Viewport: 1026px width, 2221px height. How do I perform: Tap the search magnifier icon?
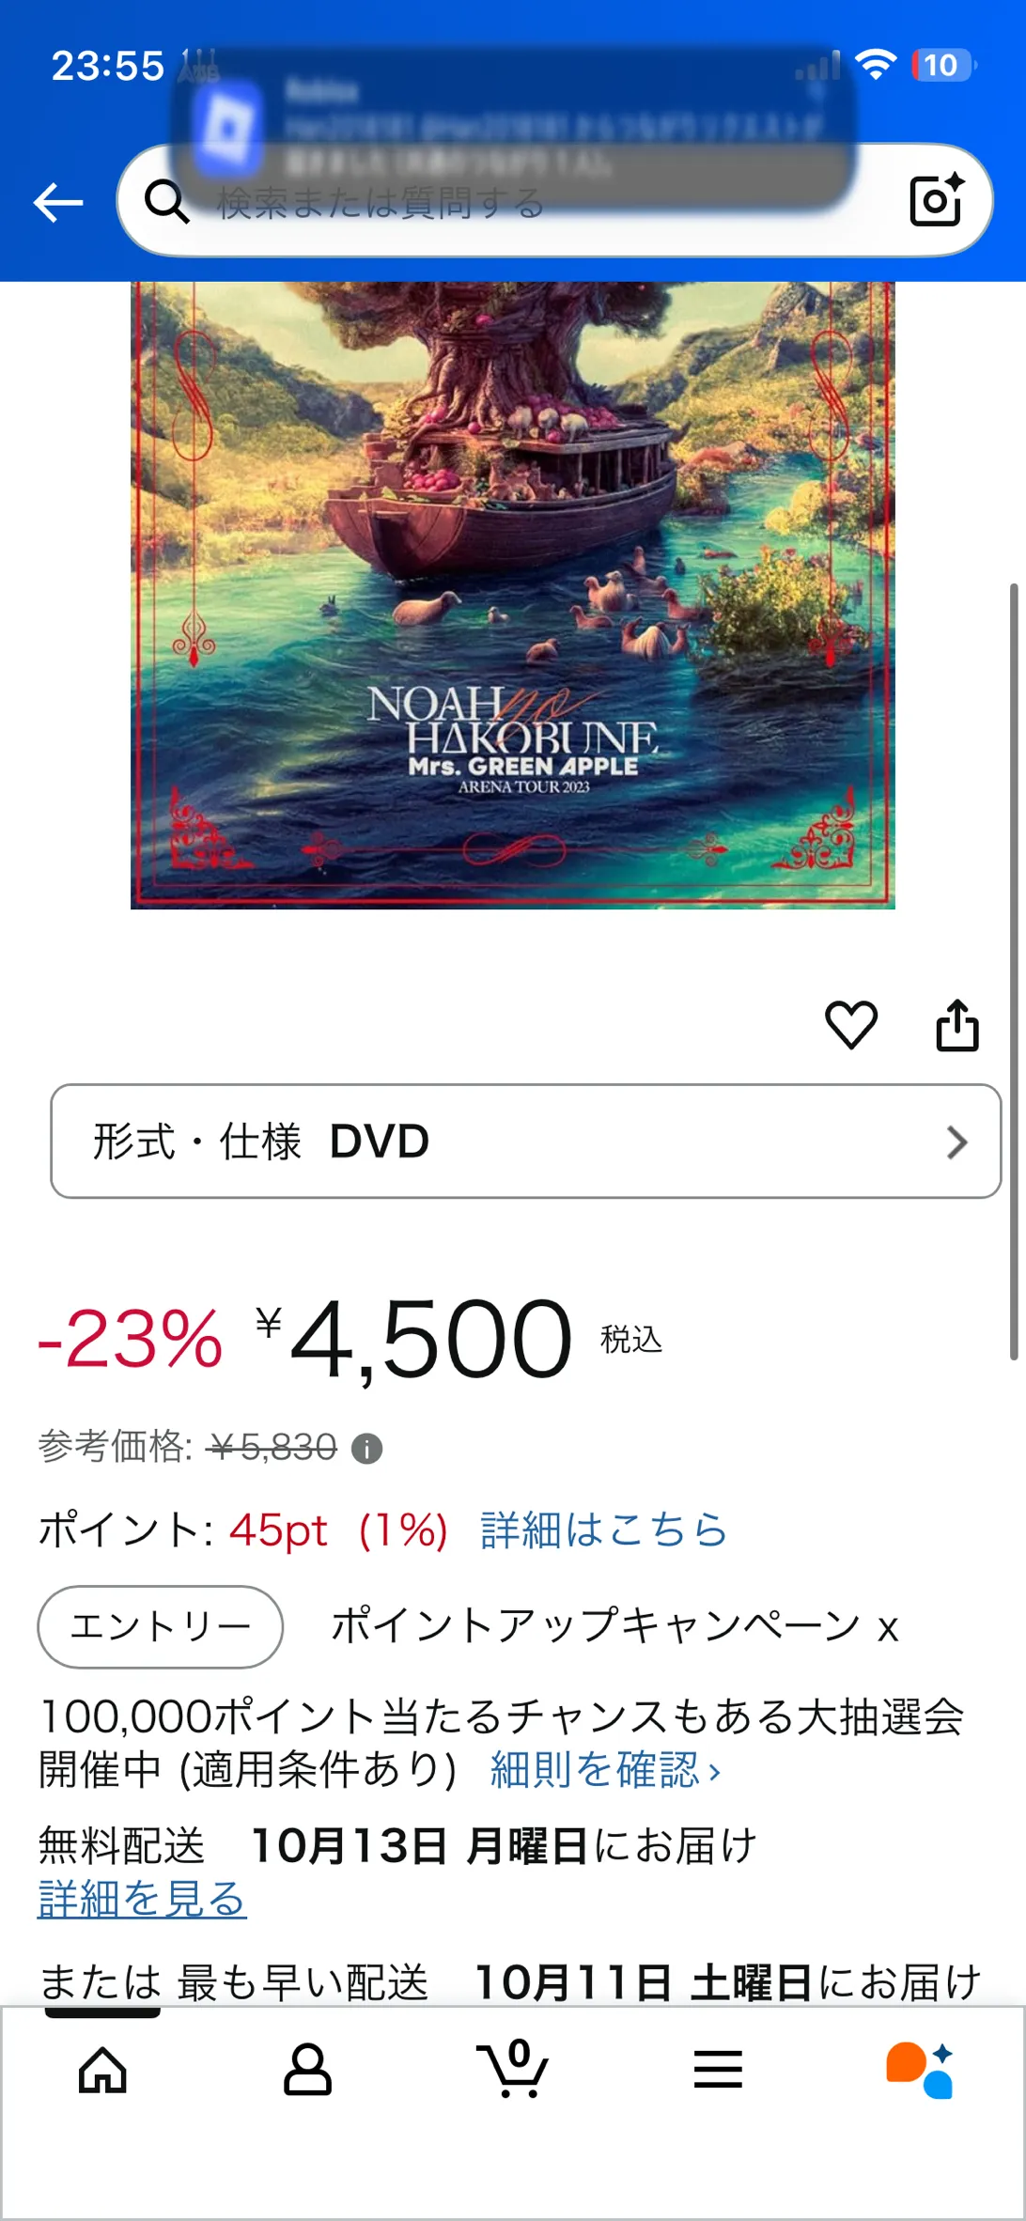(167, 201)
